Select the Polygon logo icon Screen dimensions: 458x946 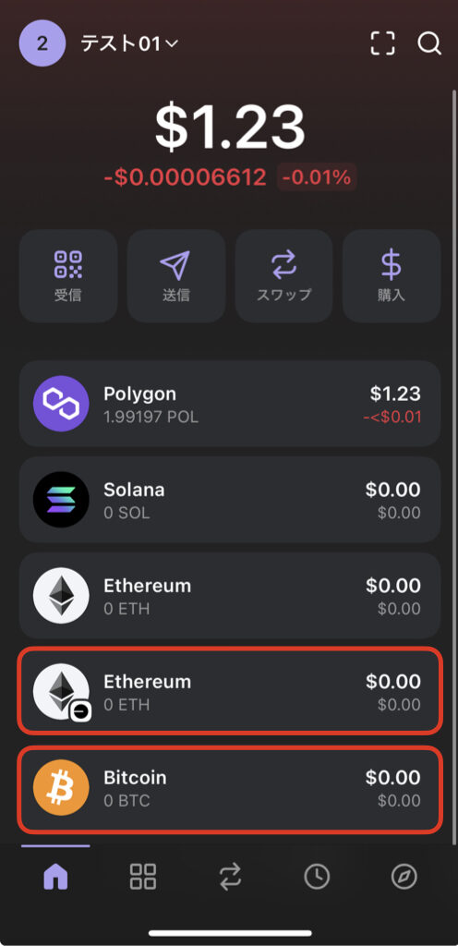coord(61,404)
